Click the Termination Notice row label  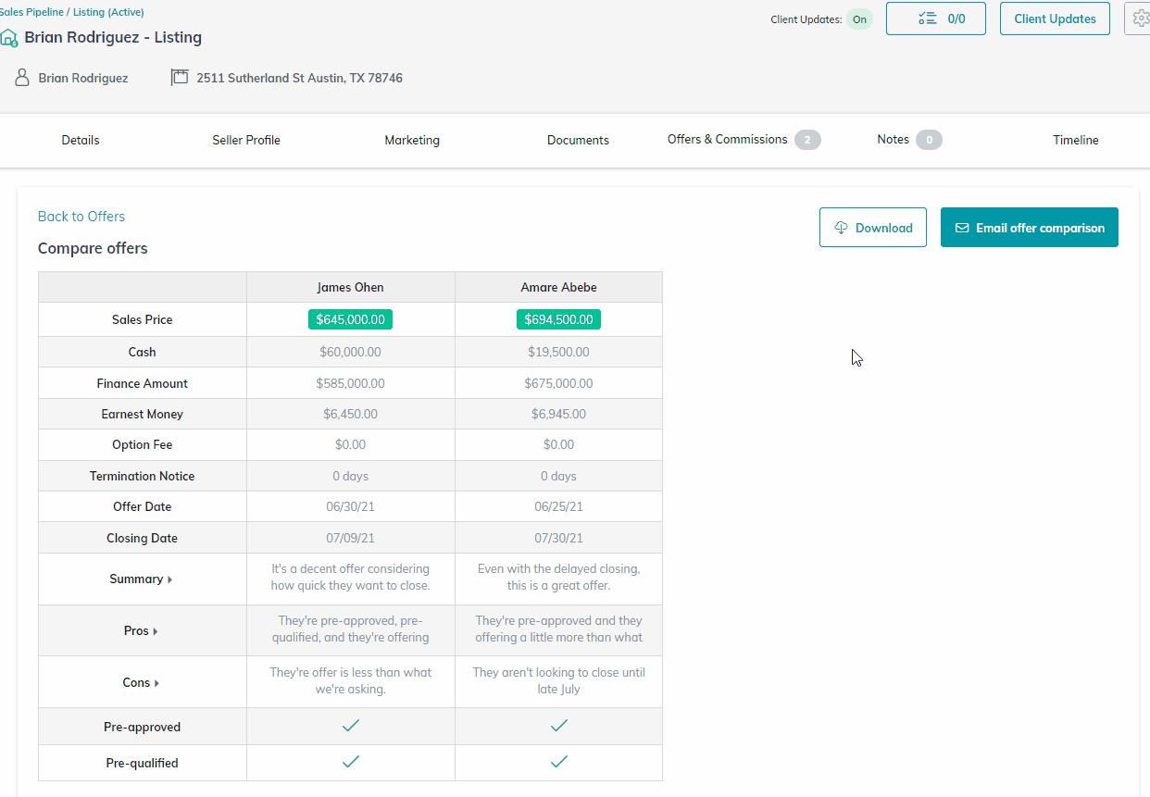pyautogui.click(x=142, y=477)
